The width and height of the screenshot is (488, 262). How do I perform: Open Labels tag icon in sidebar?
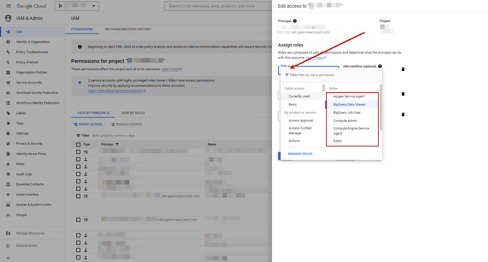click(x=8, y=113)
